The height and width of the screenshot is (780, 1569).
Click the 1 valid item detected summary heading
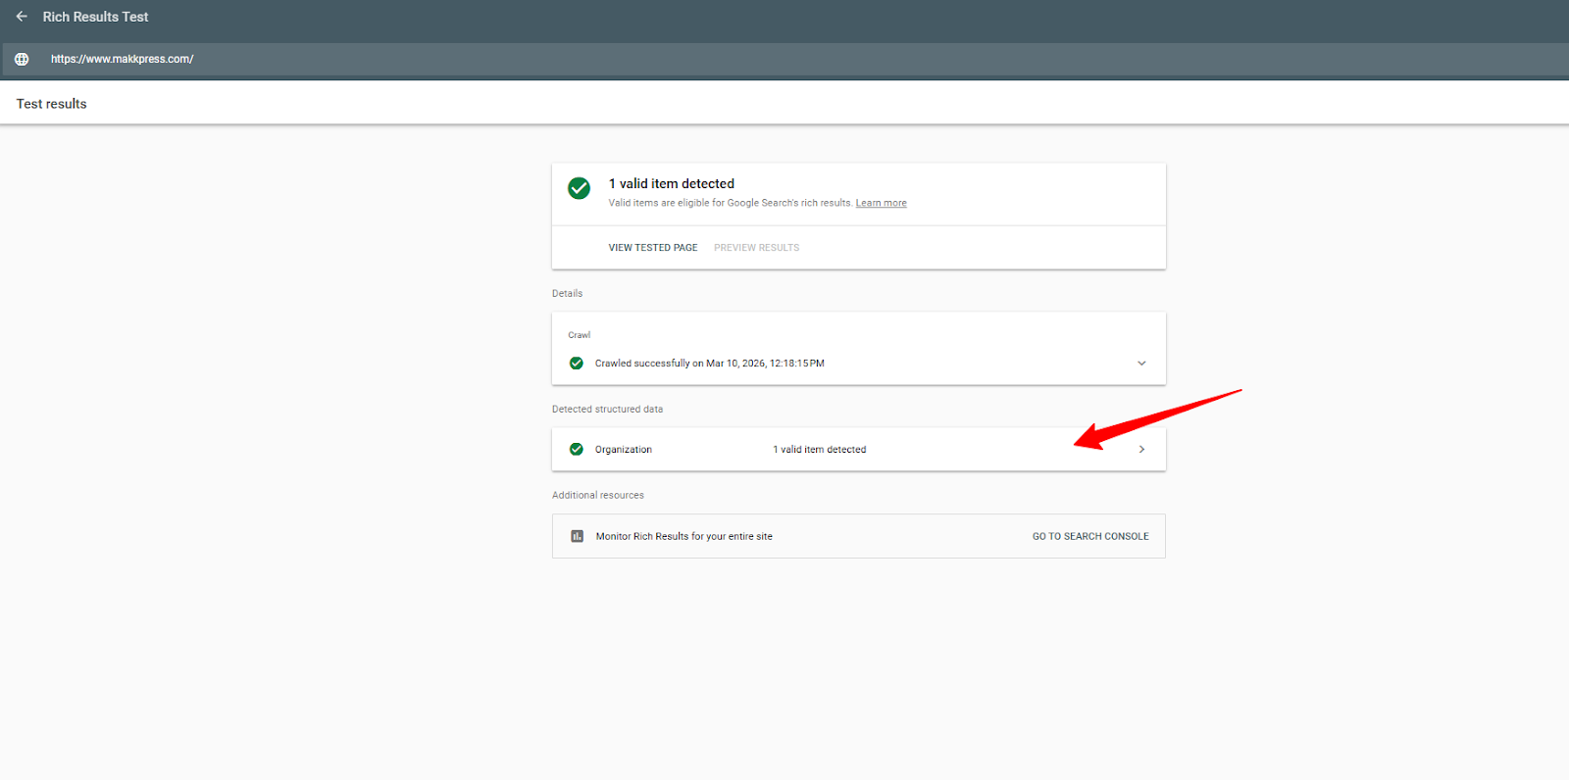(x=671, y=184)
